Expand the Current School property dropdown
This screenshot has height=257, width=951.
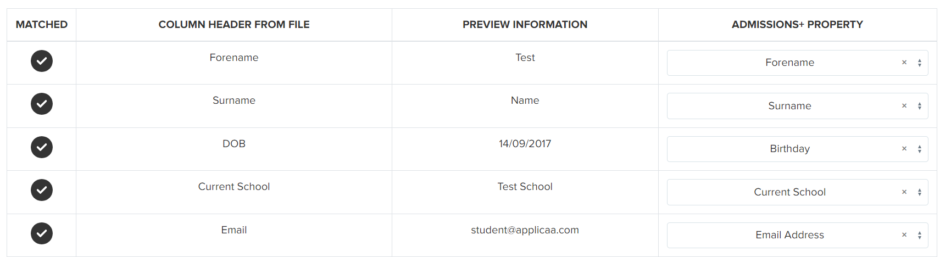[919, 192]
